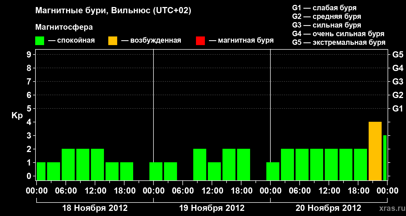Click the 06:00 time label under 19 November
The height and width of the screenshot is (216, 406).
[x=183, y=191]
